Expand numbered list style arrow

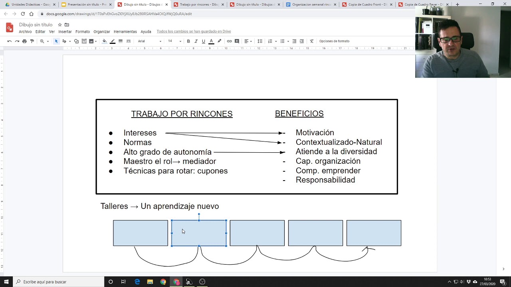tap(275, 41)
